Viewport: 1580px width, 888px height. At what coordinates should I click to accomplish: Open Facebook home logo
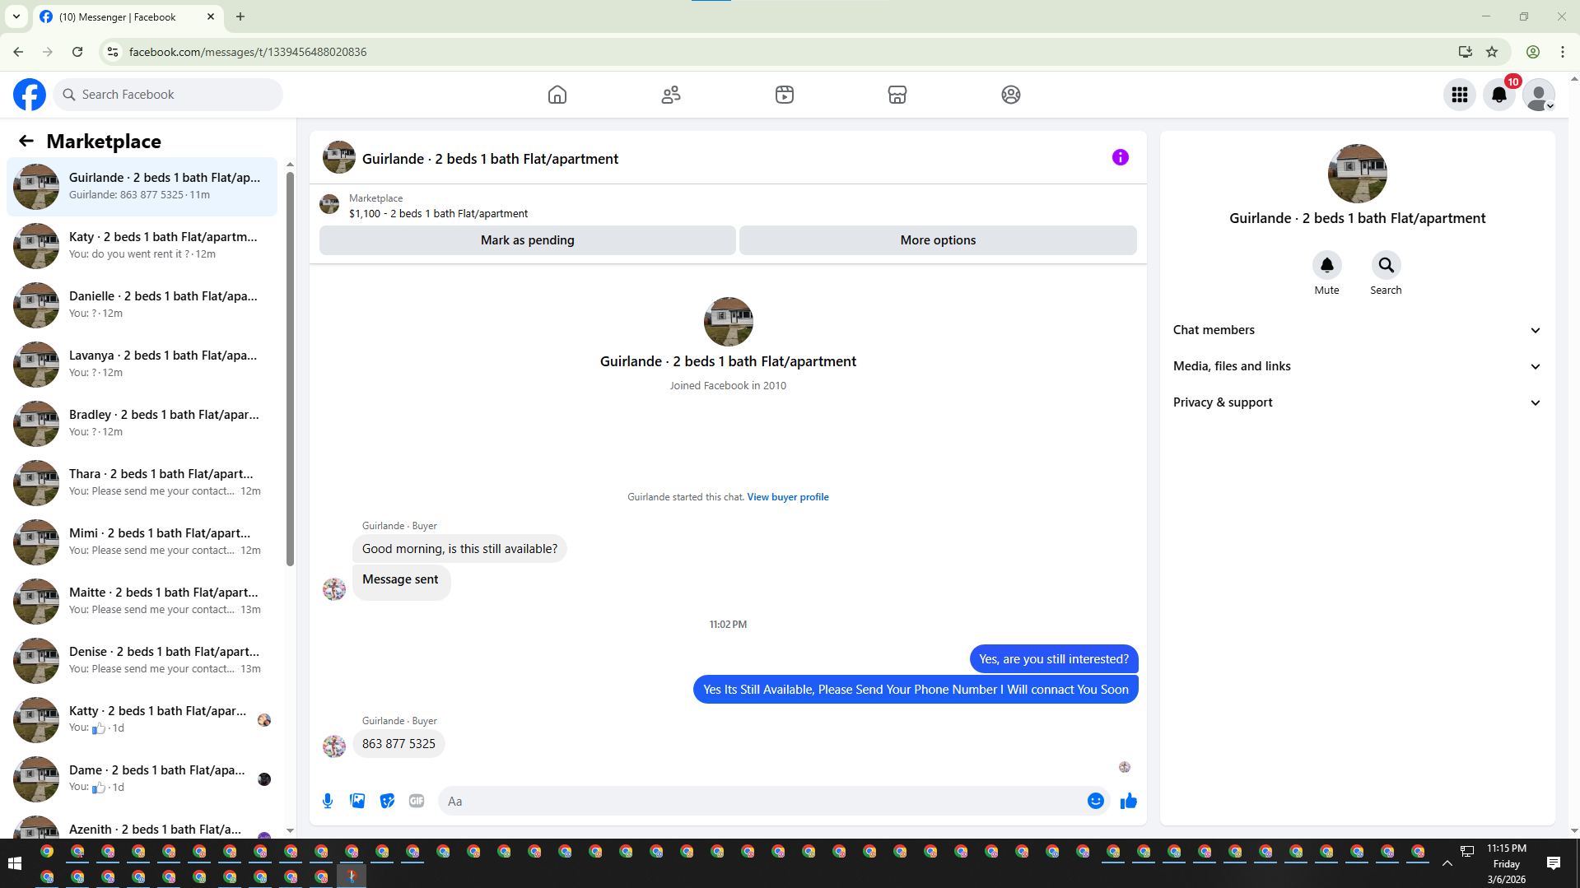(30, 95)
